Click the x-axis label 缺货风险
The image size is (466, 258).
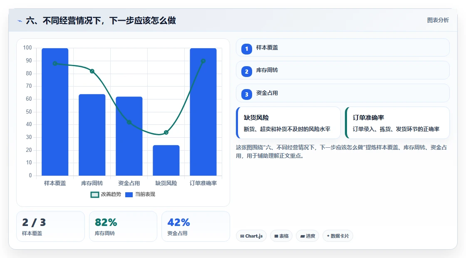(x=166, y=184)
